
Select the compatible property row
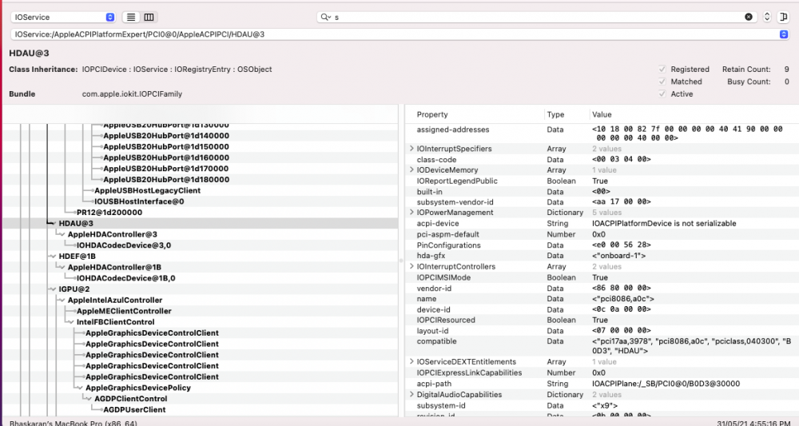[x=602, y=346]
